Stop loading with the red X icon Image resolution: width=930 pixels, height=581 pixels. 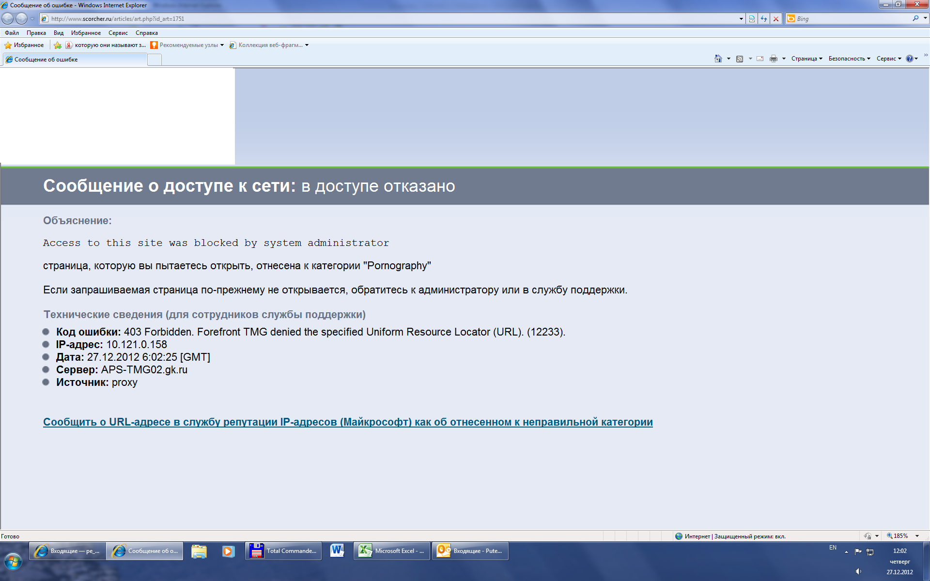(x=776, y=19)
